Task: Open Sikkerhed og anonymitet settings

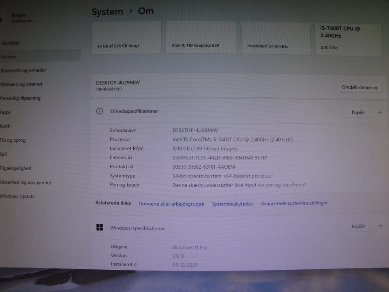Action: [26, 182]
